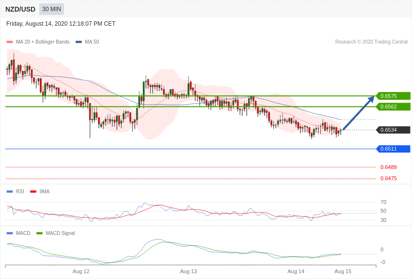412x279 pixels.
Task: Click the MACD -0 axis value
Action: 383,262
